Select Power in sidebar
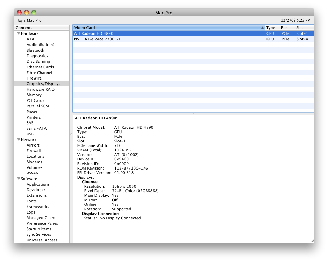The width and height of the screenshot is (328, 262). pos(32,112)
